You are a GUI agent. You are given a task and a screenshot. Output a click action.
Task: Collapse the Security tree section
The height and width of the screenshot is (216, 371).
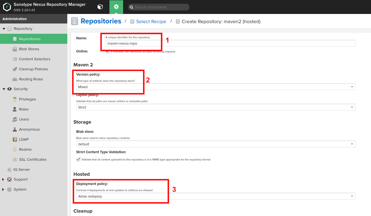(x=4, y=89)
